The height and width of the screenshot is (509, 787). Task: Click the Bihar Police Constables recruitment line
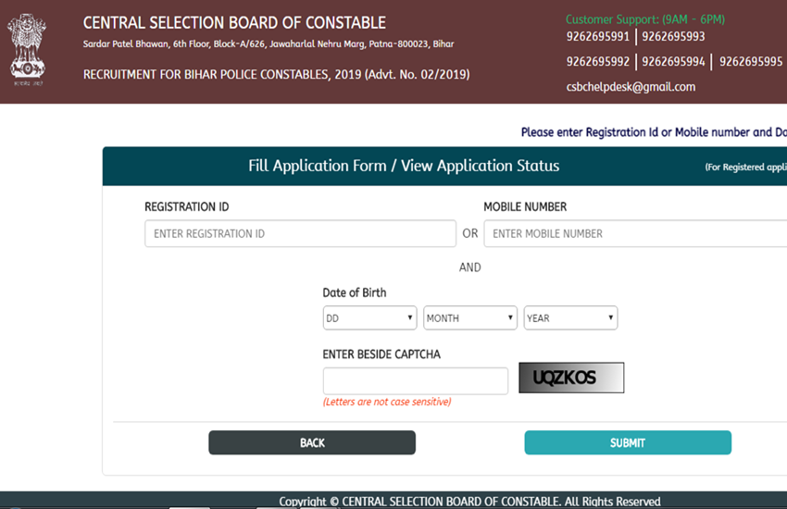point(276,74)
